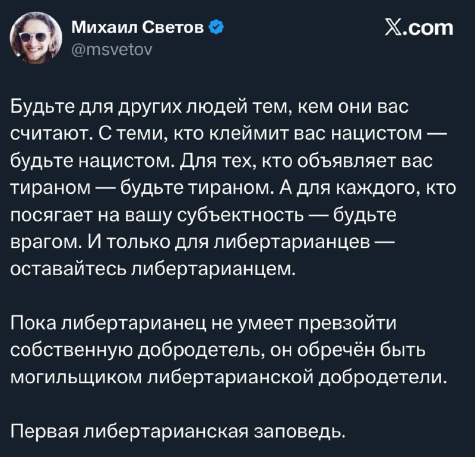This screenshot has height=457, width=475.
Task: Click Михаил Светов's profile avatar
Action: [37, 37]
